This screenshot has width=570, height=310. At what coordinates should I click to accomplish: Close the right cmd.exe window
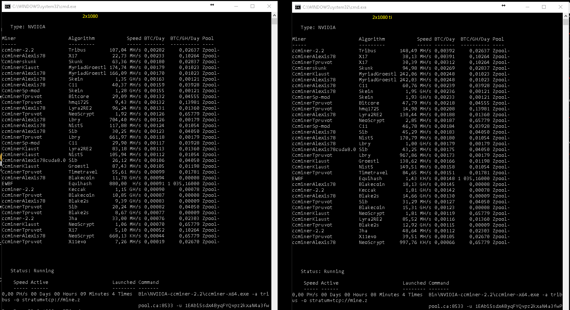coord(561,7)
